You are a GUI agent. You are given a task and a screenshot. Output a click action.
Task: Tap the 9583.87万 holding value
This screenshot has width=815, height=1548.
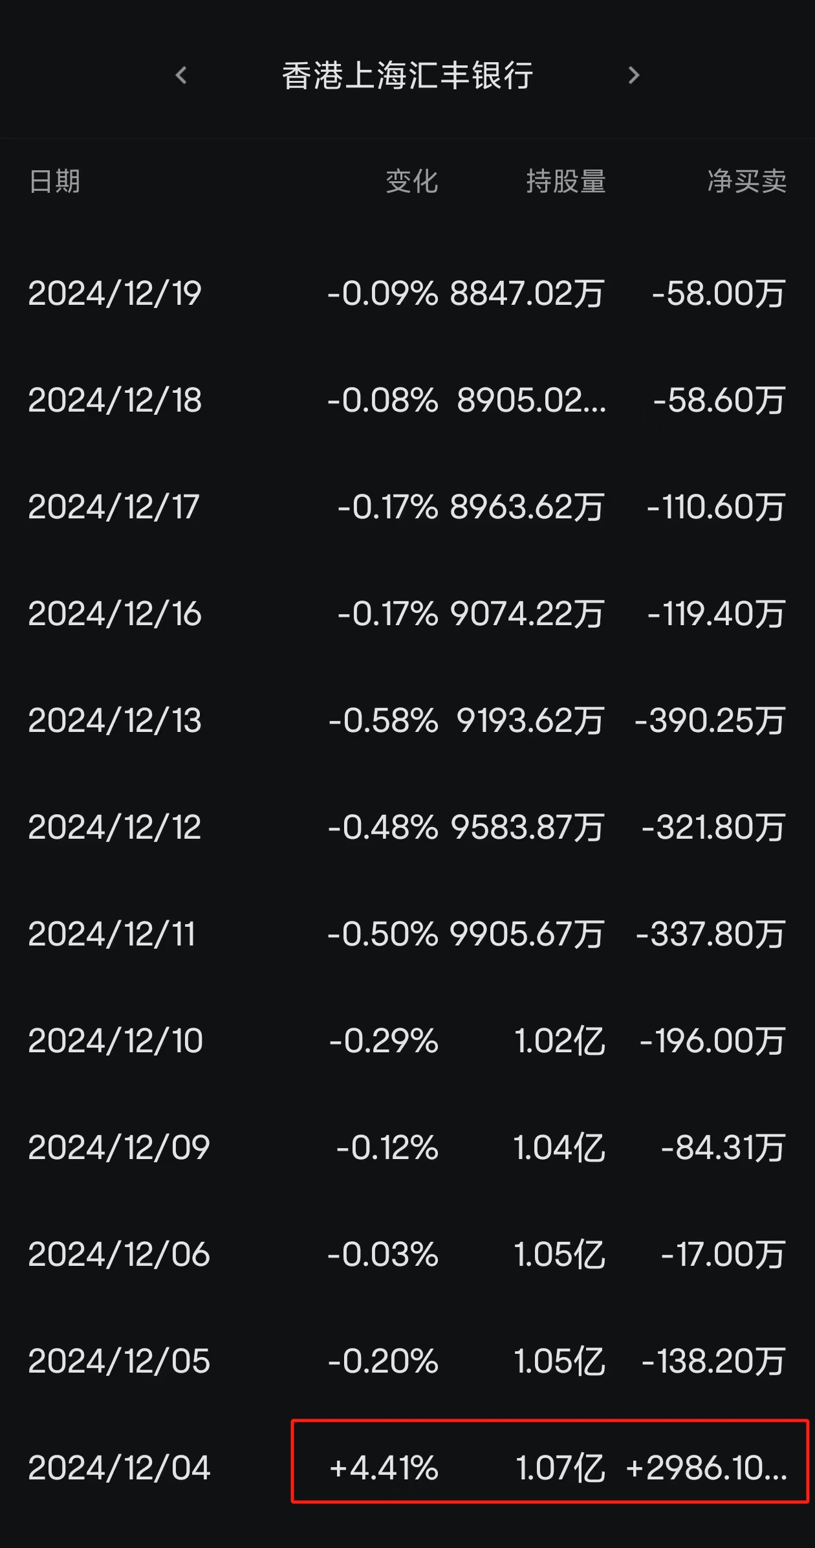[x=528, y=828]
